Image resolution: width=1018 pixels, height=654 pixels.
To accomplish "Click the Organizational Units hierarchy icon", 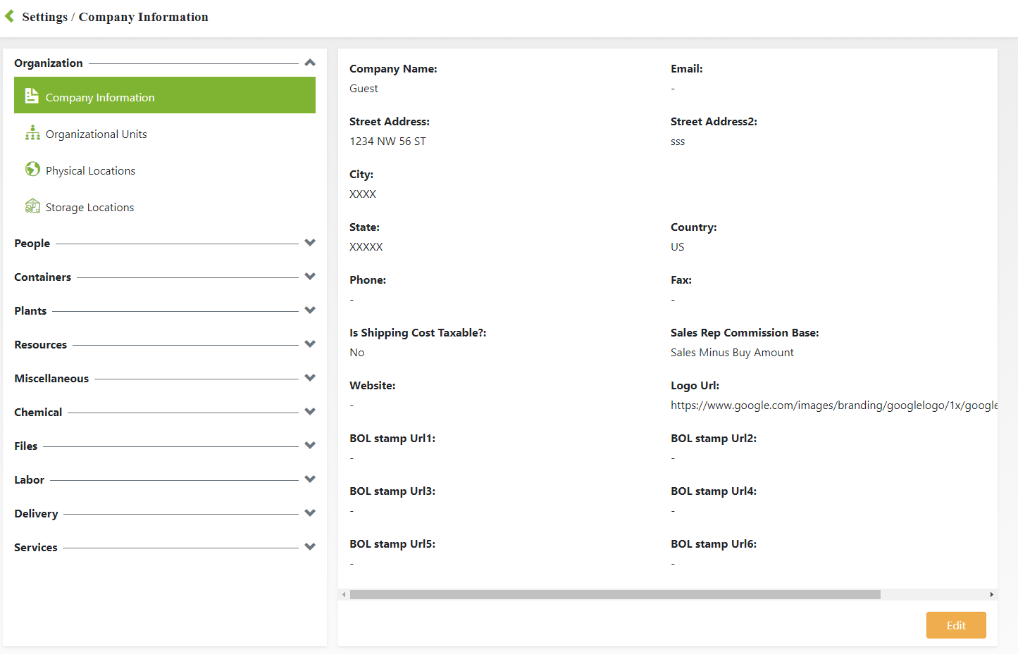I will (32, 133).
